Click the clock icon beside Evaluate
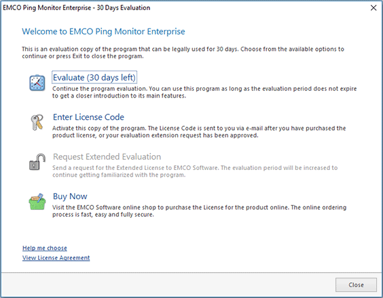383x298 pixels. (37, 83)
